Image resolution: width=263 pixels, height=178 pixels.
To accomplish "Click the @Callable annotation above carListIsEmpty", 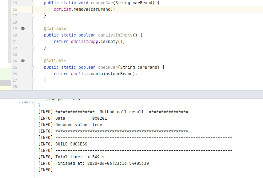I will click(x=55, y=29).
